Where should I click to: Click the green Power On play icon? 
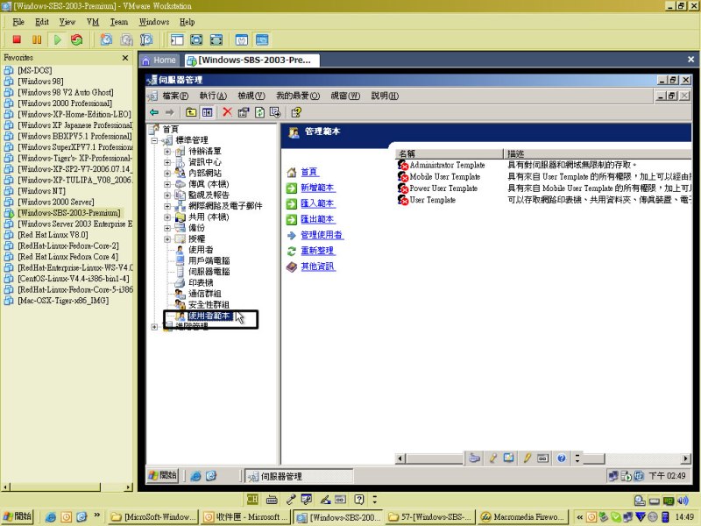coord(57,39)
